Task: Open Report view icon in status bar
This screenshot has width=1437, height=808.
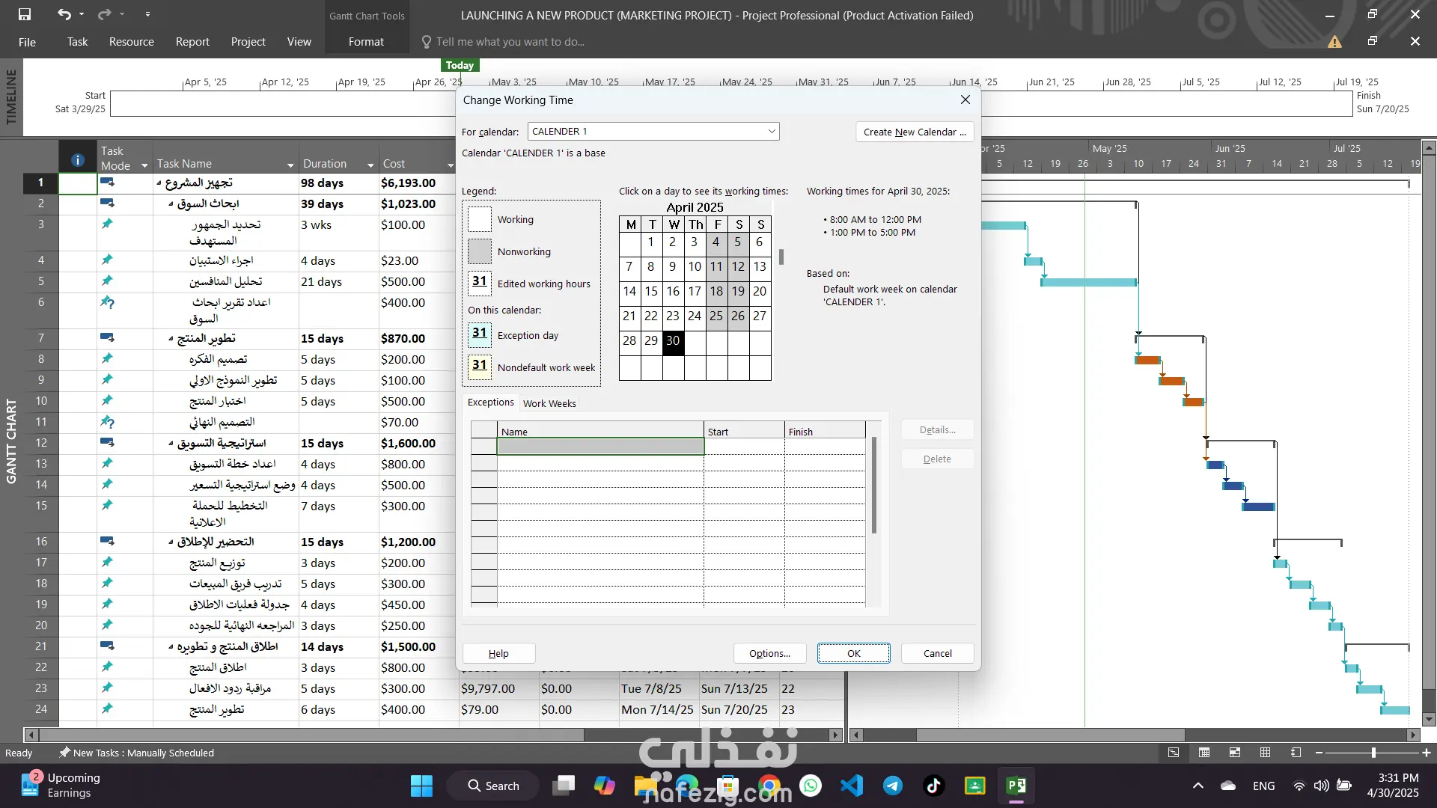Action: click(x=1296, y=753)
